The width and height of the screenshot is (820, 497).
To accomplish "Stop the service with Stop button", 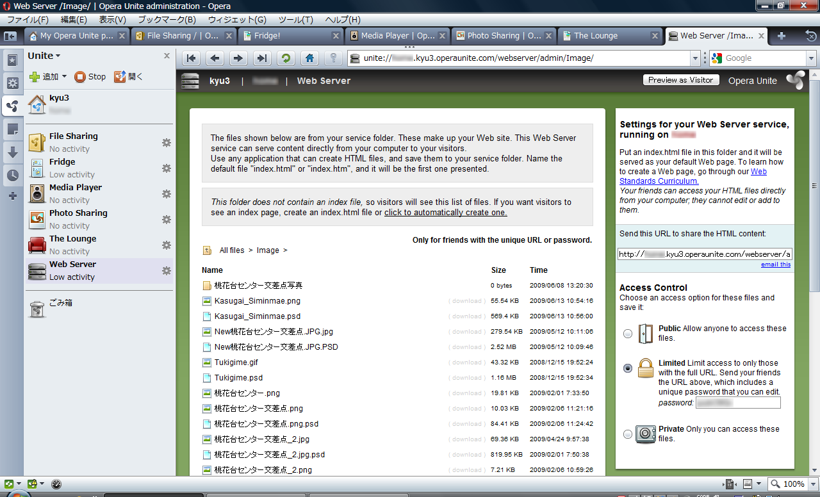I will click(90, 77).
